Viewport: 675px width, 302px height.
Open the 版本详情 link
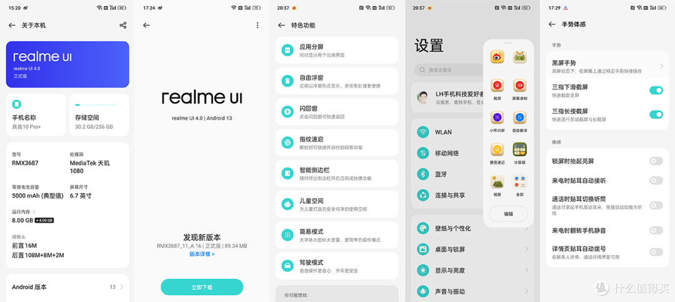pyautogui.click(x=202, y=254)
